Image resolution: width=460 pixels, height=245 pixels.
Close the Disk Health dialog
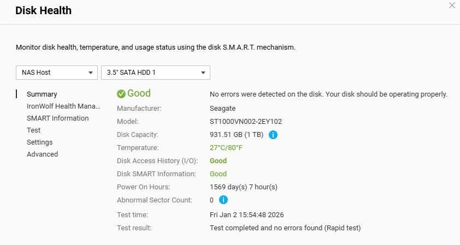(451, 5)
